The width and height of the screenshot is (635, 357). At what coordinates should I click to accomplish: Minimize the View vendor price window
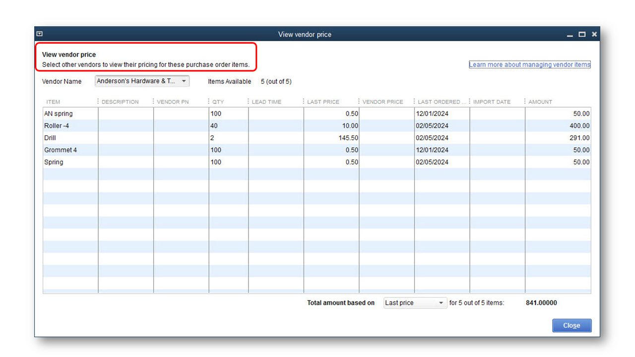(x=570, y=35)
